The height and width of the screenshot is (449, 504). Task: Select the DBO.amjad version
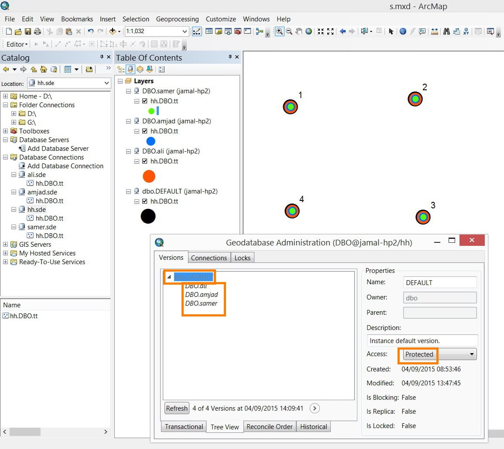coord(201,295)
